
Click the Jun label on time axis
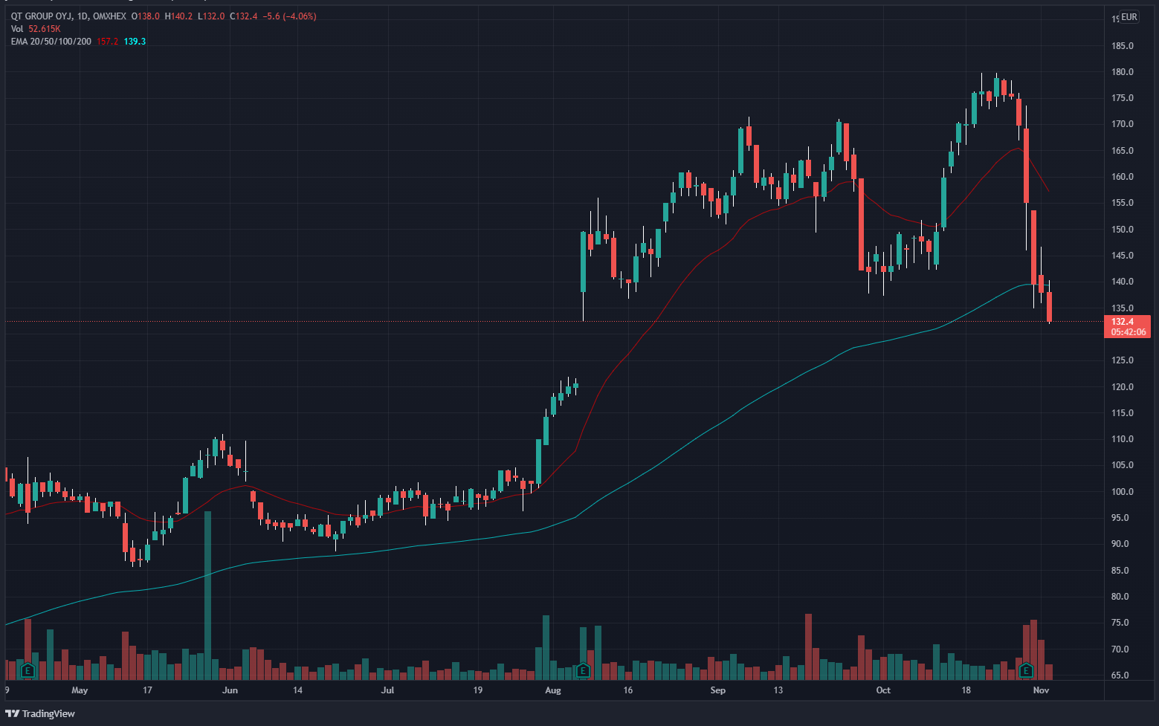[230, 690]
